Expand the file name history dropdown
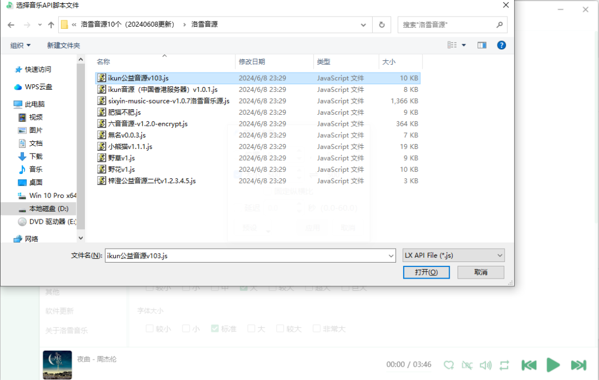This screenshot has width=599, height=380. click(391, 255)
